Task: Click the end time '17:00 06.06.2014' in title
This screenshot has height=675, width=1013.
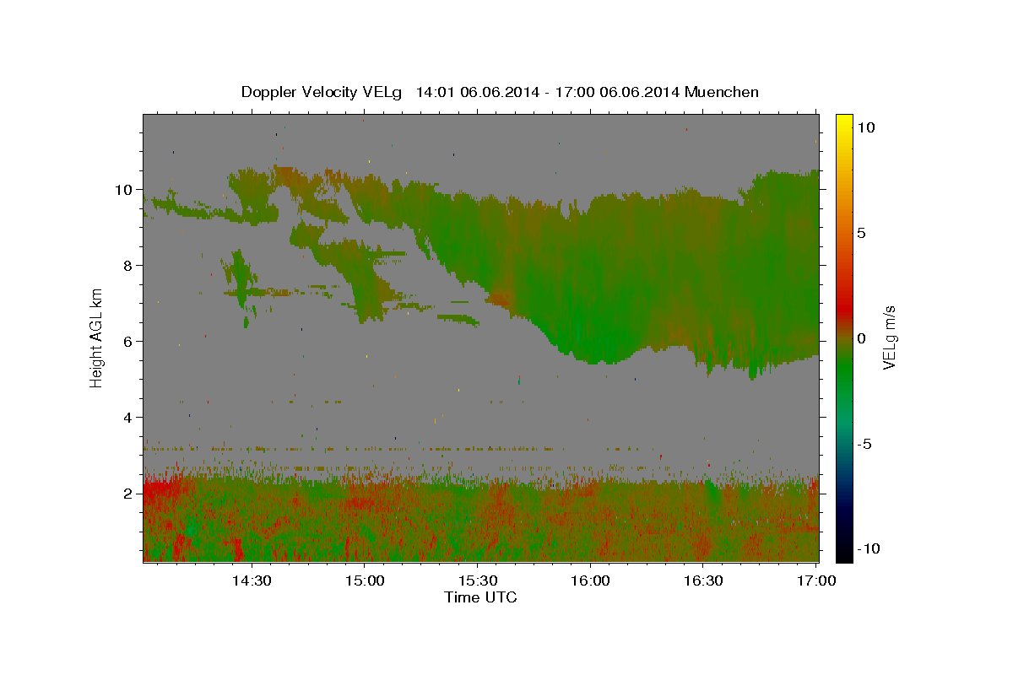Action: (x=619, y=92)
